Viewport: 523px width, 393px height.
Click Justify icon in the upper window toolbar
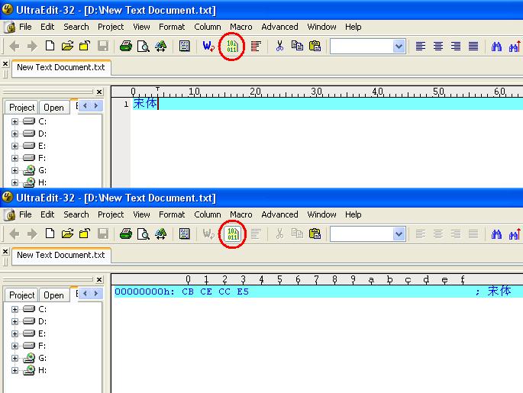click(473, 46)
